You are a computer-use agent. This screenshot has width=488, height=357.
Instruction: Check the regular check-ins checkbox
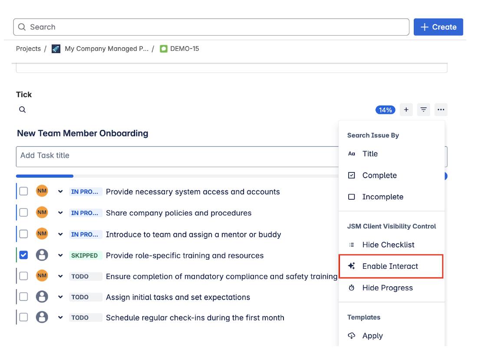click(23, 317)
